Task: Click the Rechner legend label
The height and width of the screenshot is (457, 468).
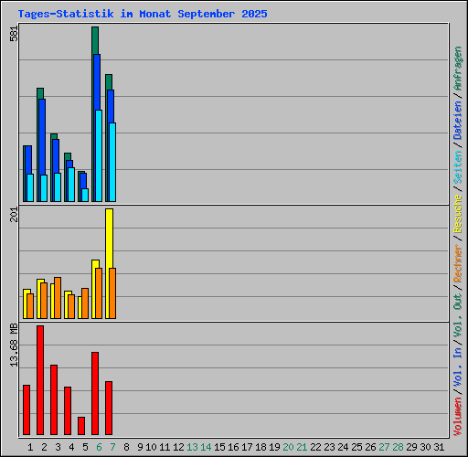Action: [458, 263]
